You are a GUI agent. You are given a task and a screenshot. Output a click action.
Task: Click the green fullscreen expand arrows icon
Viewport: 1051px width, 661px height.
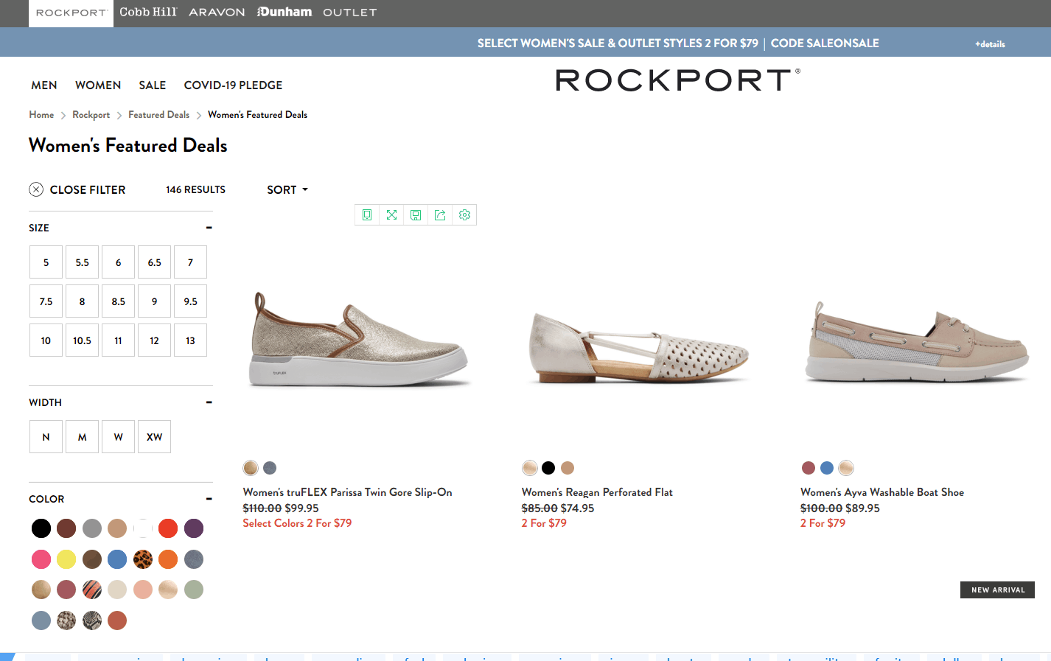pyautogui.click(x=391, y=215)
